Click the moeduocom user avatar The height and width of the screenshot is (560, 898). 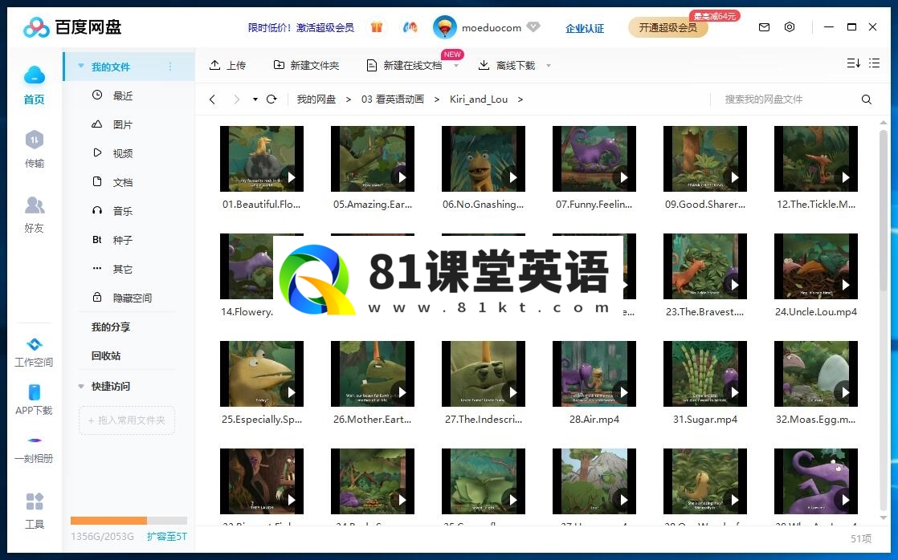click(x=444, y=27)
